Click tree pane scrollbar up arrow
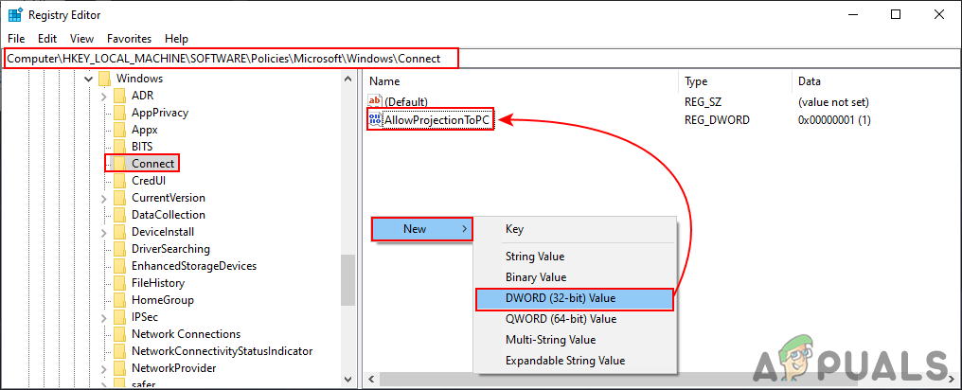 [x=348, y=79]
